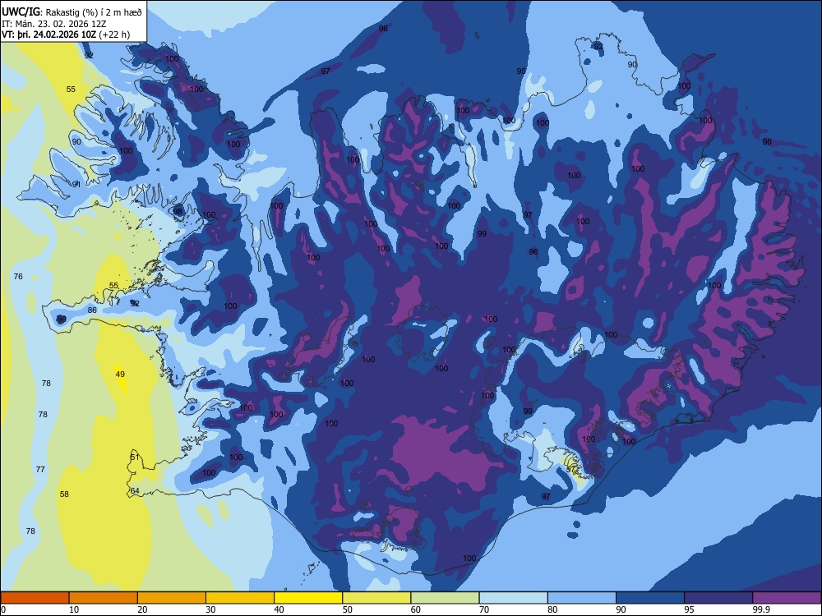Click the 'UWC/IG: Rakastig (%) í 2 m hæð' title

pyautogui.click(x=72, y=12)
